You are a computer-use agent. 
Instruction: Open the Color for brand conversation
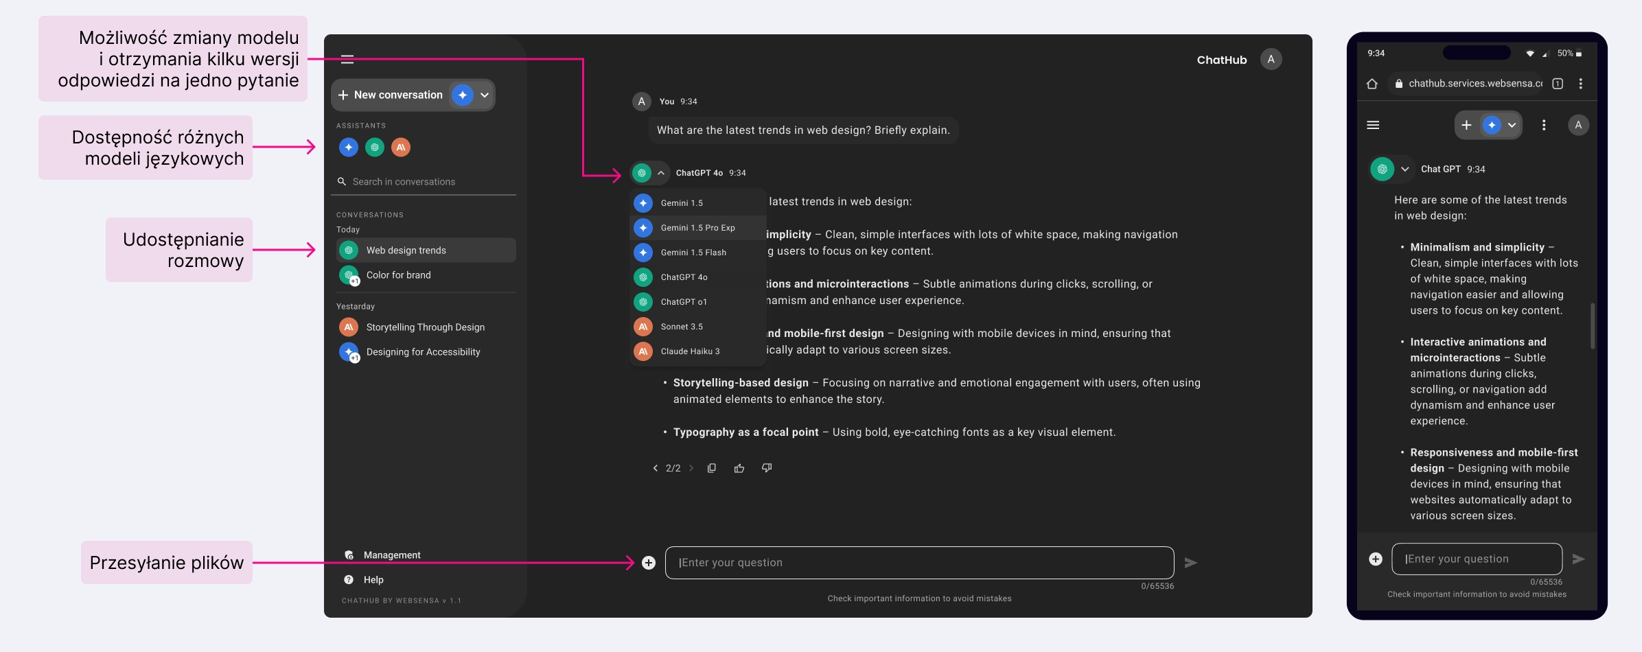coord(426,275)
